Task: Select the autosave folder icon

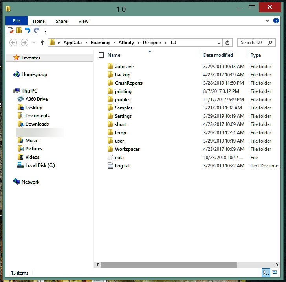Action: (x=110, y=66)
